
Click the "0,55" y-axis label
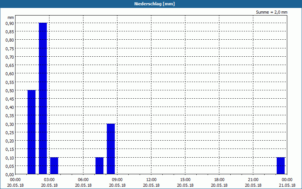[x=10, y=82]
